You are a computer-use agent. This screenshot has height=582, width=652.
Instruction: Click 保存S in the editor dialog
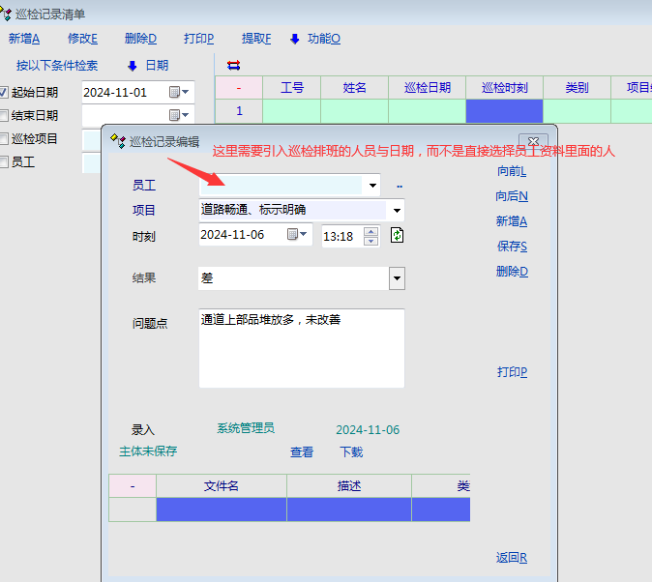click(x=512, y=247)
